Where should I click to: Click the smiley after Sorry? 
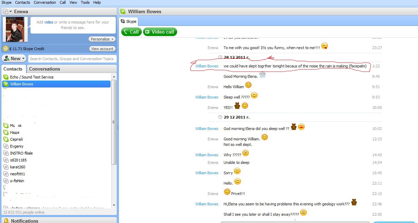click(237, 171)
